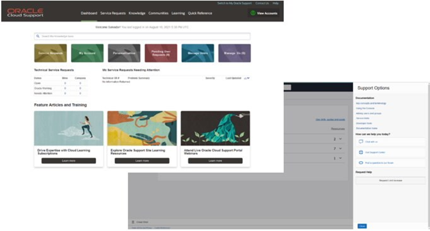Open the gray Personalization tile
The width and height of the screenshot is (430, 231).
tap(124, 53)
